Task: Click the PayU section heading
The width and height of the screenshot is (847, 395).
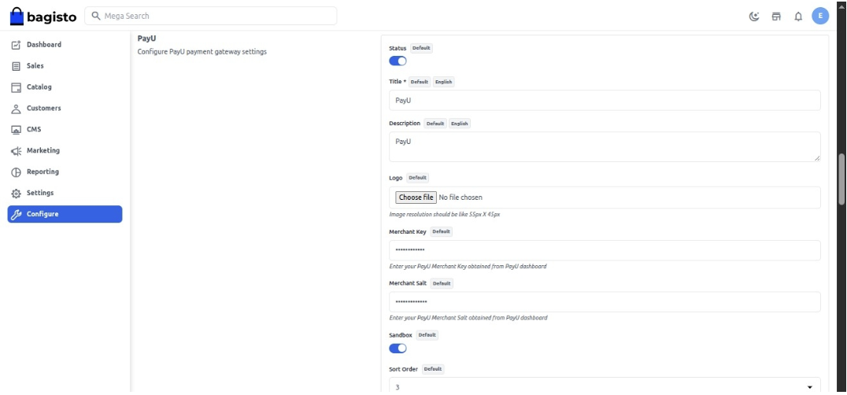Action: tap(147, 39)
